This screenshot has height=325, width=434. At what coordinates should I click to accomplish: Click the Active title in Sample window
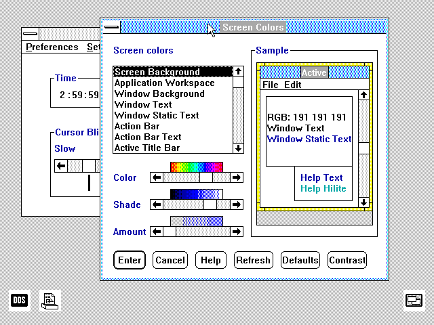pos(314,72)
